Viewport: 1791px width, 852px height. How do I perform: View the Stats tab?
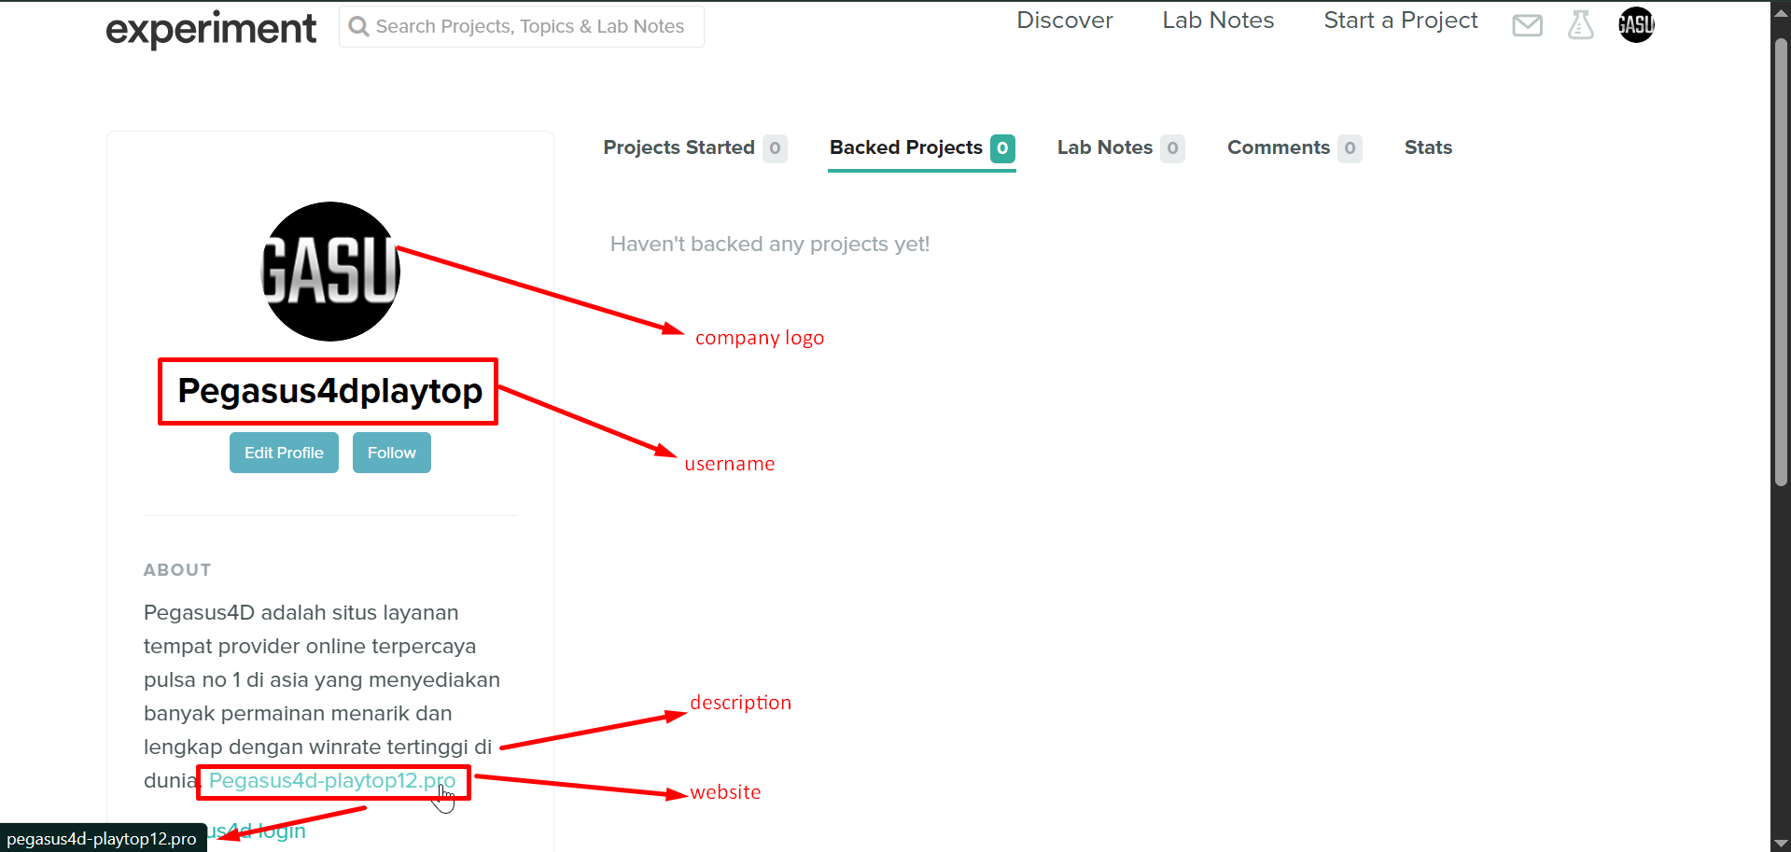click(x=1428, y=147)
